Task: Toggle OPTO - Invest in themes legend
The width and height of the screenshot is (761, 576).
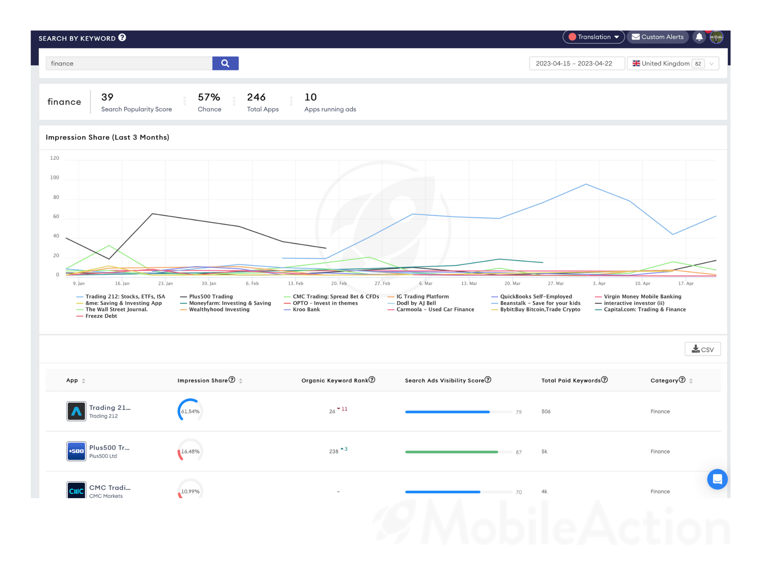Action: coord(321,303)
